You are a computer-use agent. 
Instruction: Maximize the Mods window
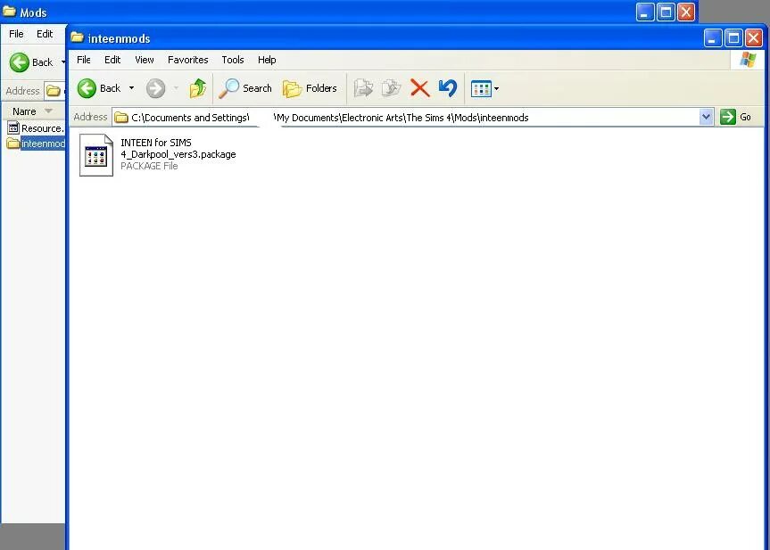[666, 12]
